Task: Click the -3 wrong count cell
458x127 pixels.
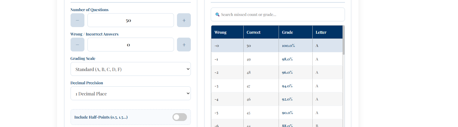Action: click(227, 86)
